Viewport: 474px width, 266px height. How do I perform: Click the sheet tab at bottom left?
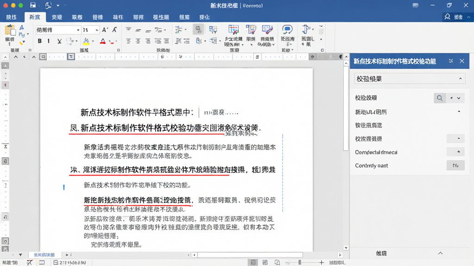[x=44, y=255]
